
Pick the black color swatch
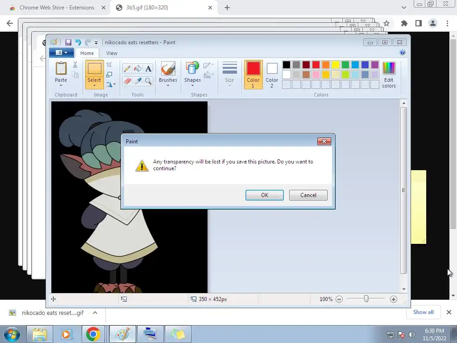click(287, 65)
